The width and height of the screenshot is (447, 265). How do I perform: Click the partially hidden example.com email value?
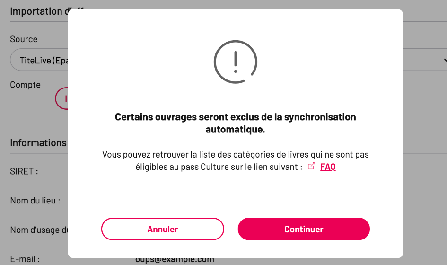175,260
